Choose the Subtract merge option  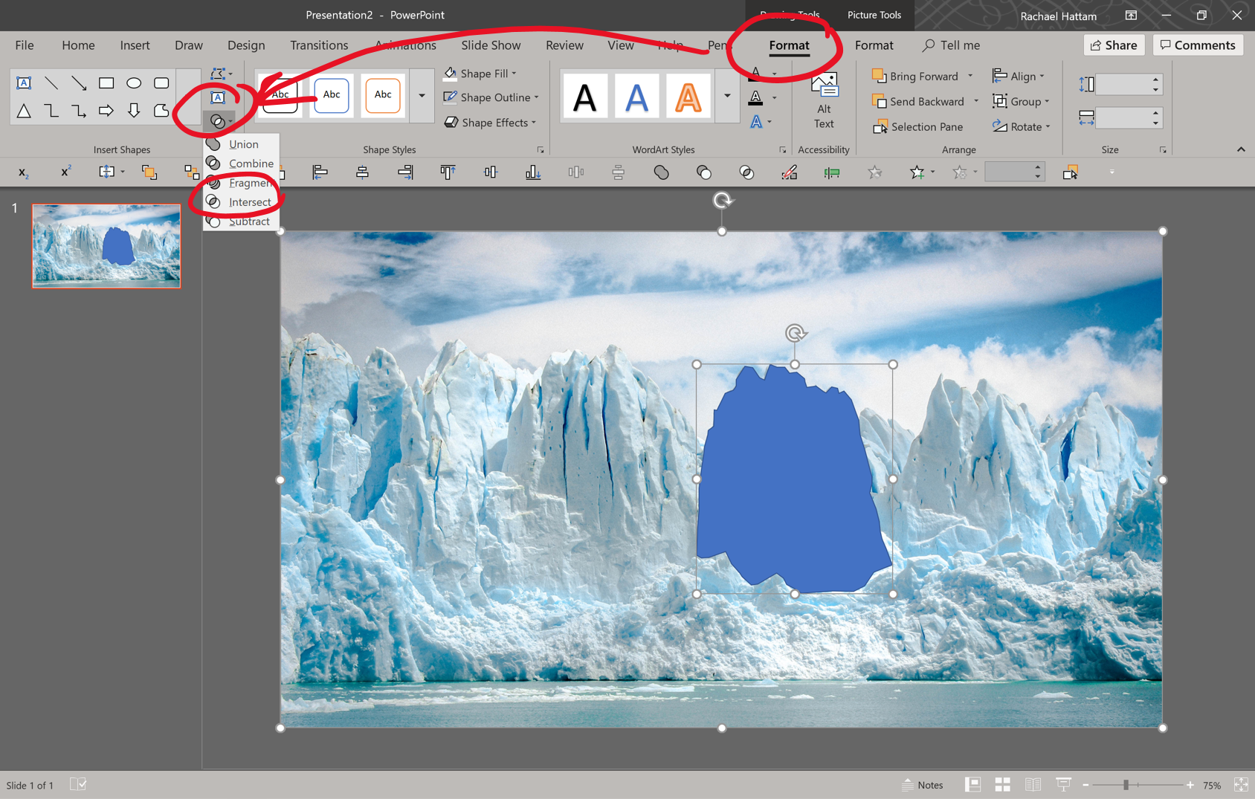tap(248, 221)
